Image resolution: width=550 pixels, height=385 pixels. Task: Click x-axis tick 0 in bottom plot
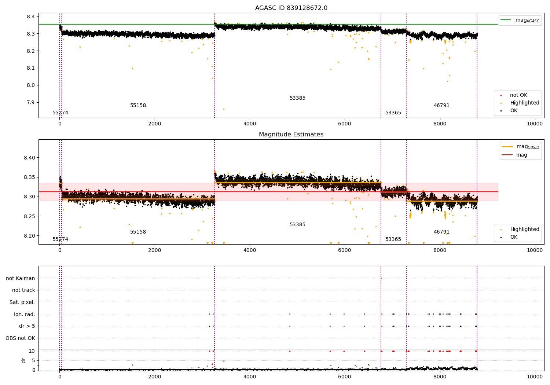[x=60, y=377]
